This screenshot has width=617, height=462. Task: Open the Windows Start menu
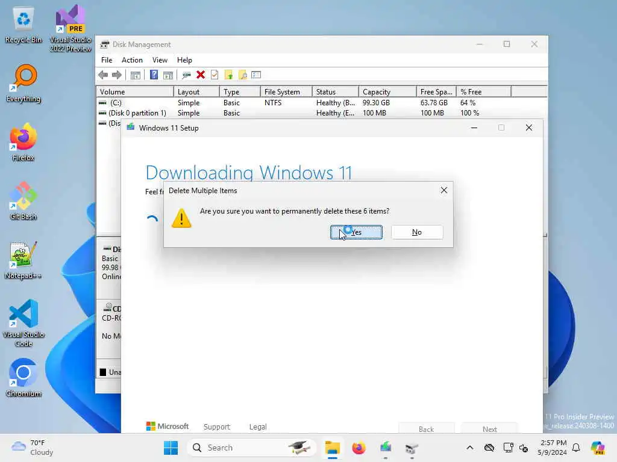[171, 448]
